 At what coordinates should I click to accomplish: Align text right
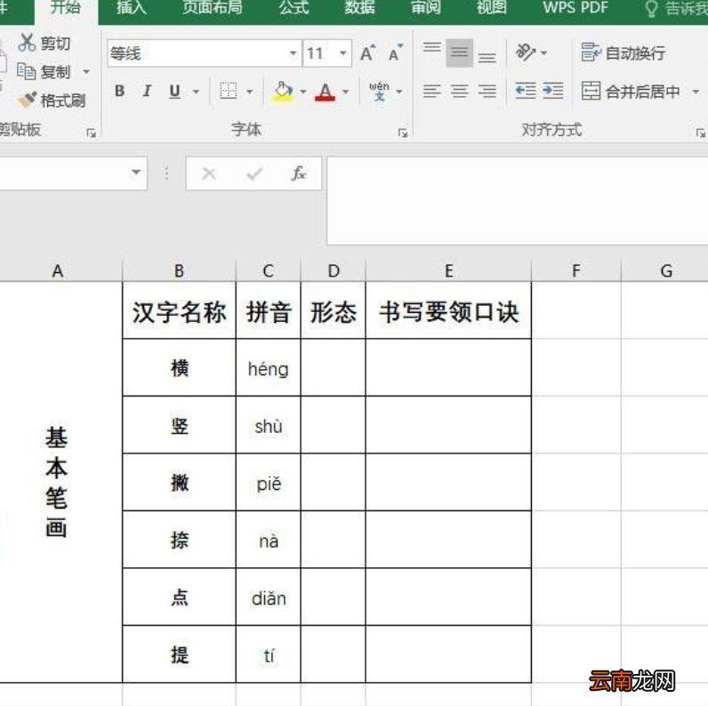click(487, 92)
